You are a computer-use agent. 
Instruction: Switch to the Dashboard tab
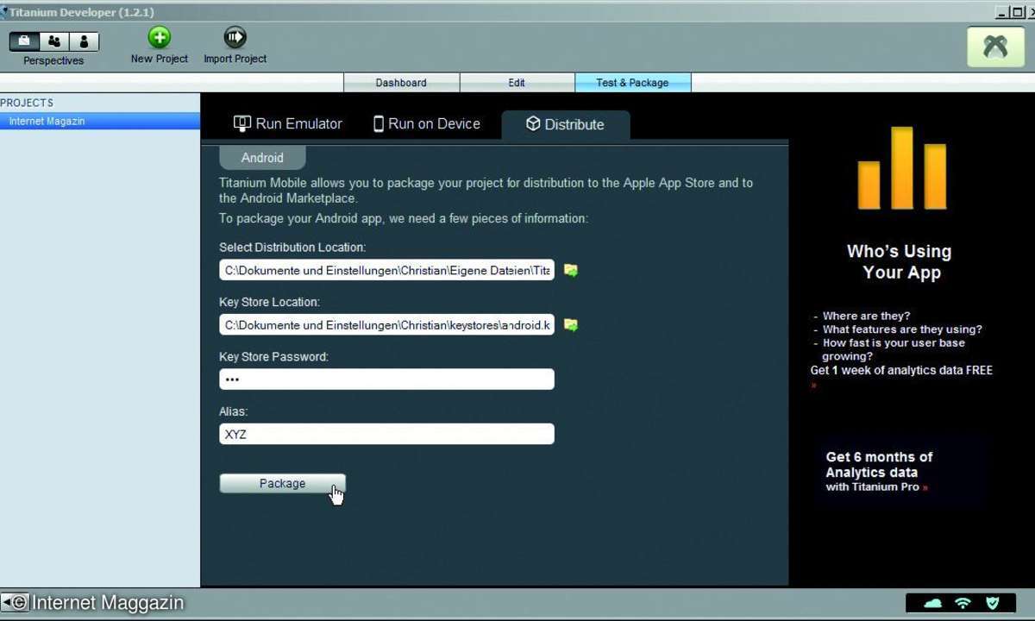401,83
